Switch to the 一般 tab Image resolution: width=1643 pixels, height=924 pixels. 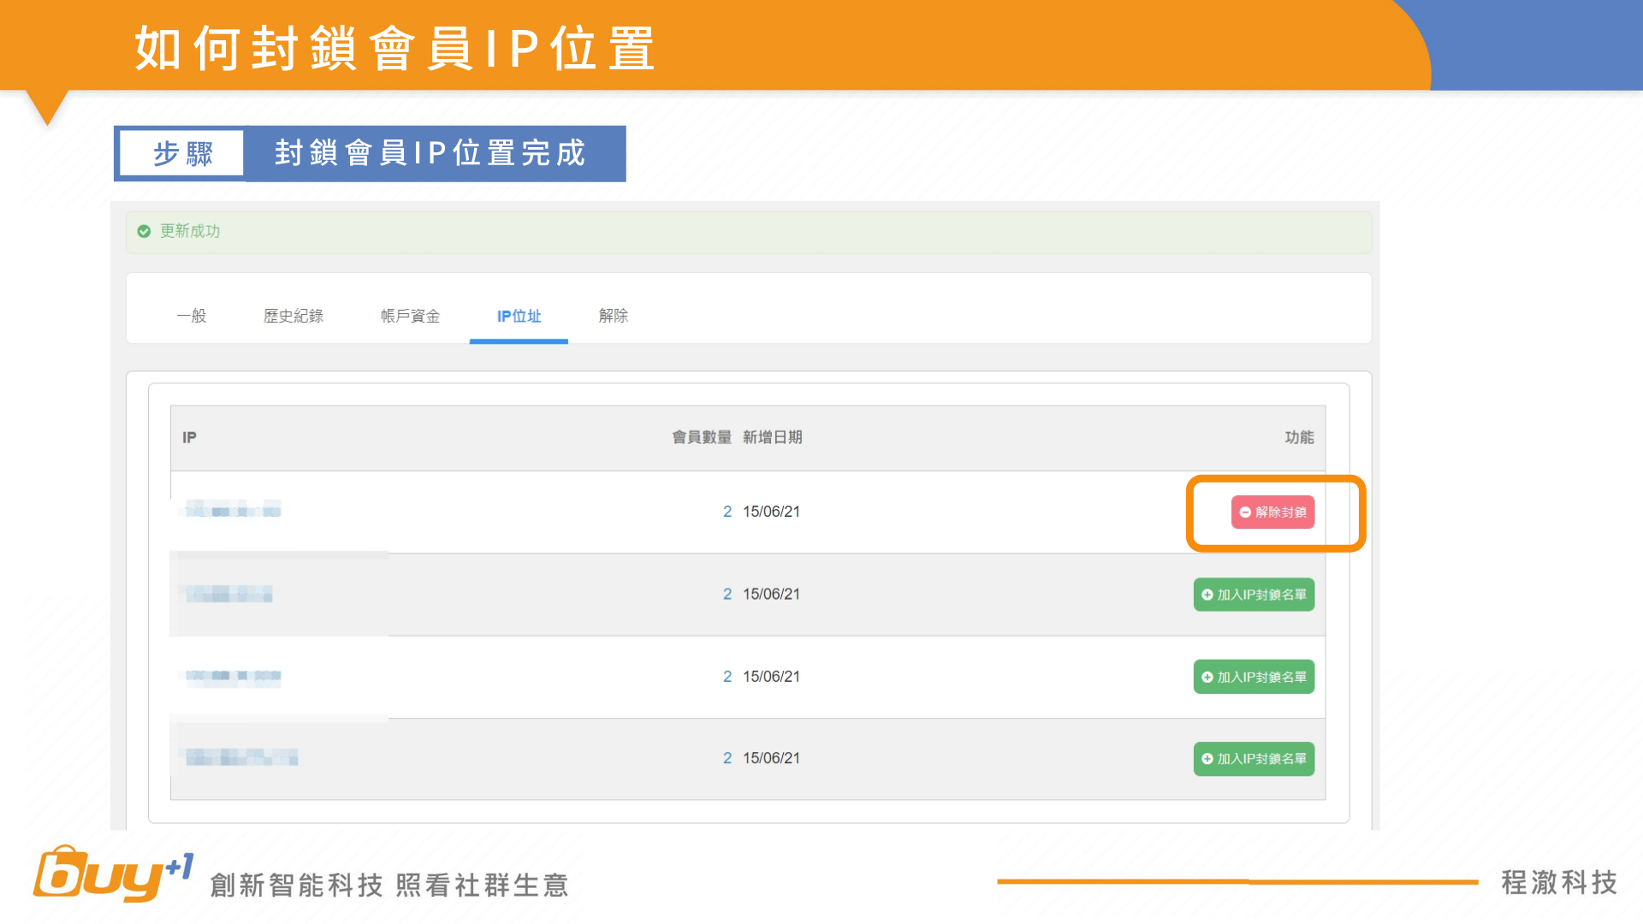tap(191, 316)
